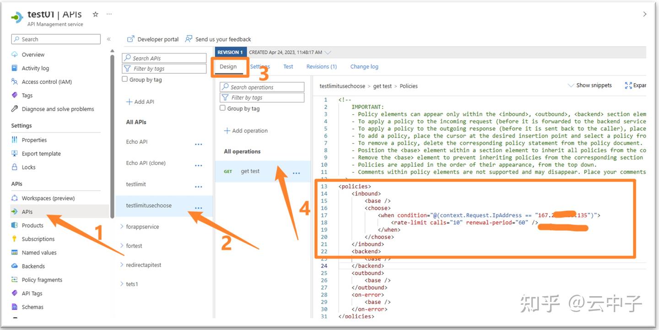This screenshot has height=330, width=659.
Task: Expand the redirectapitest API group
Action: coord(122,265)
